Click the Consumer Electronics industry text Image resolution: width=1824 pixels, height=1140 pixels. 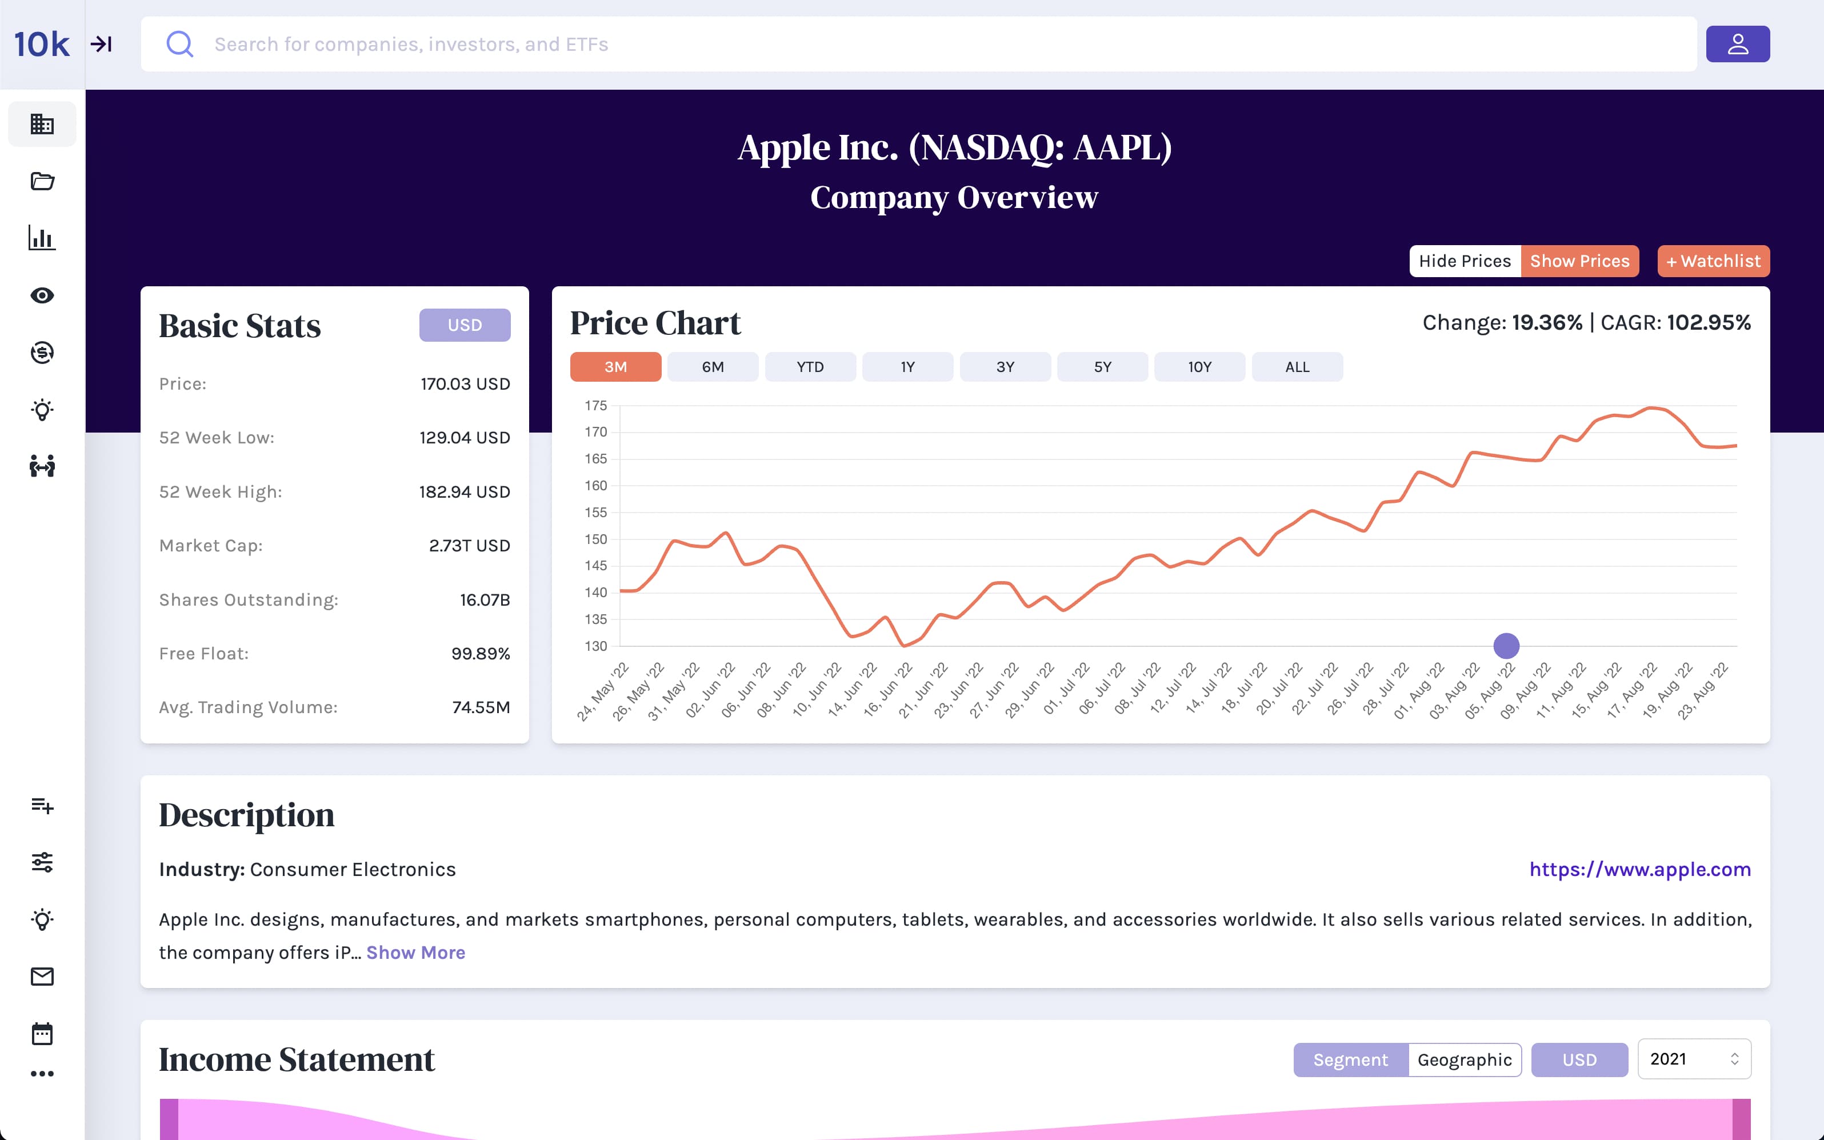click(353, 869)
